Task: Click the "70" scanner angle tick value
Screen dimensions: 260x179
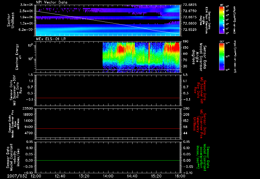Action: click(185, 60)
